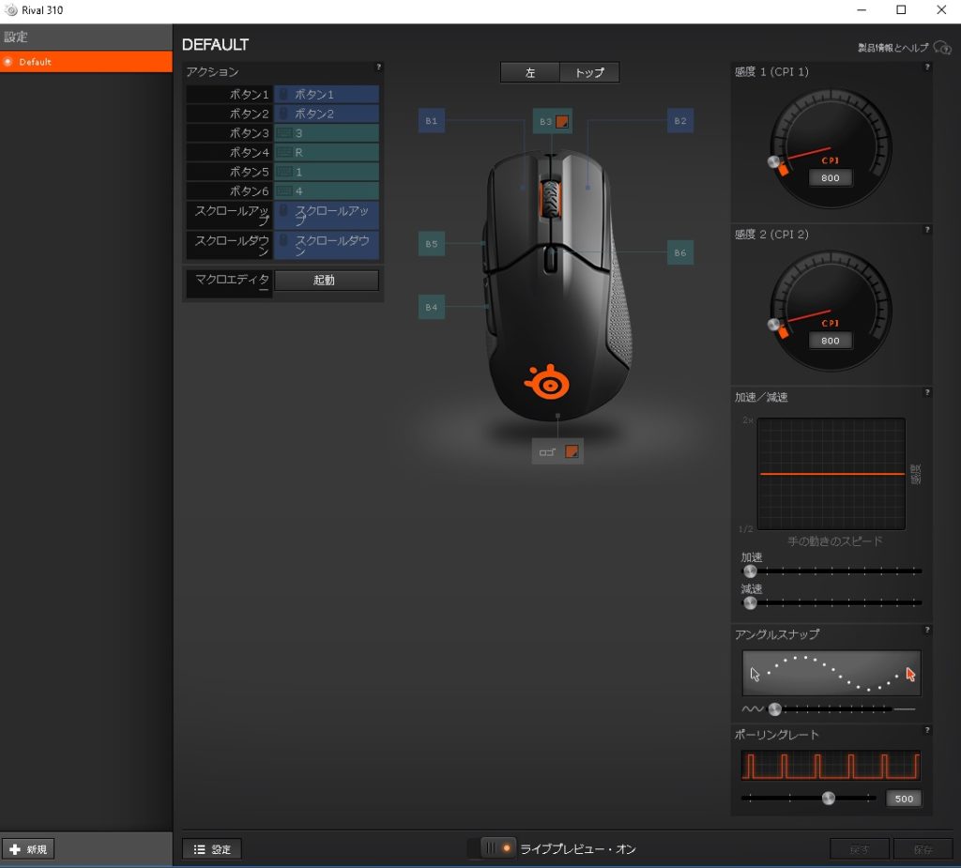Click the polling rate waveform display
961x868 pixels.
tap(831, 766)
